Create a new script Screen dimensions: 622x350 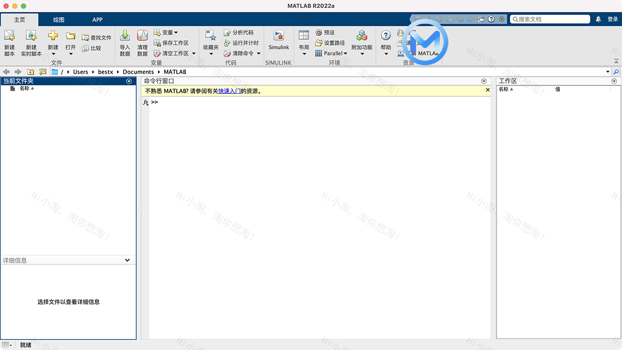click(x=9, y=41)
